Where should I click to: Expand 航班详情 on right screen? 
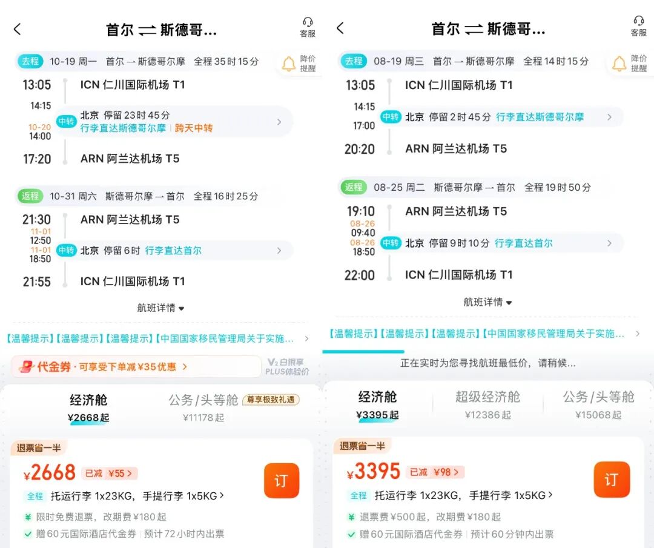click(487, 302)
